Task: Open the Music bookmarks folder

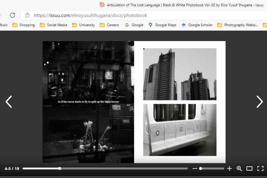Action: coord(4,25)
